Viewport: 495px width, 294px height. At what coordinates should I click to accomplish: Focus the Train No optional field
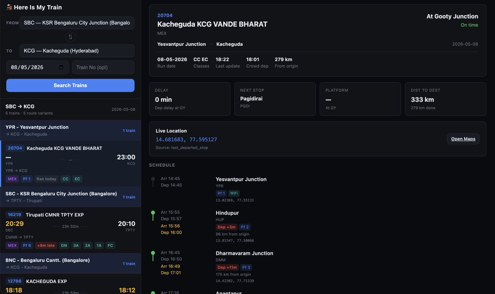coord(103,67)
